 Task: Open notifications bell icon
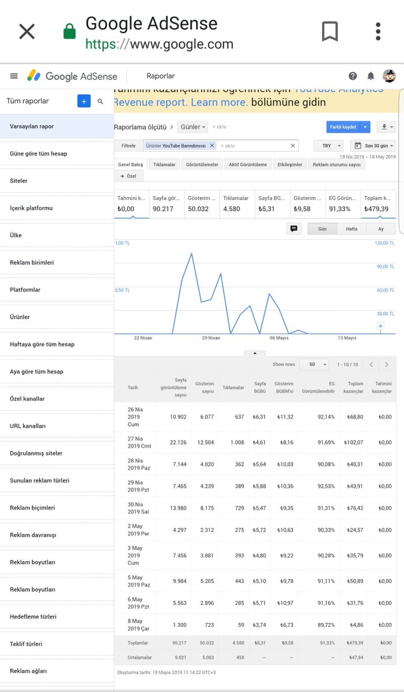pos(371,76)
